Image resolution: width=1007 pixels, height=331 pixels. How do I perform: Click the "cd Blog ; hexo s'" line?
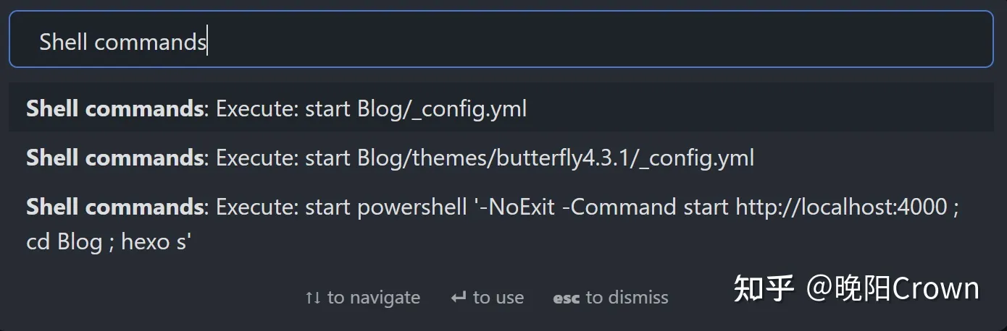click(x=109, y=241)
